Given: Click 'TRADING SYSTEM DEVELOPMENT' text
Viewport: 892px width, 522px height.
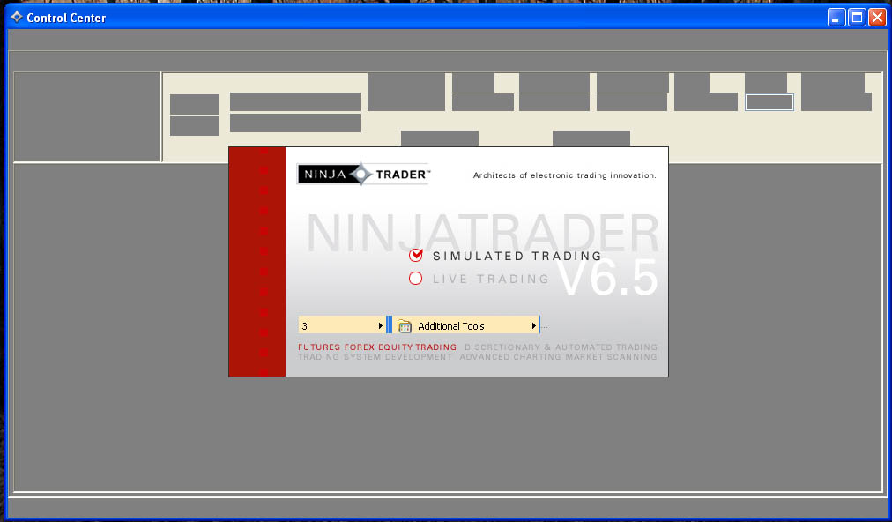Looking at the screenshot, I should 375,357.
